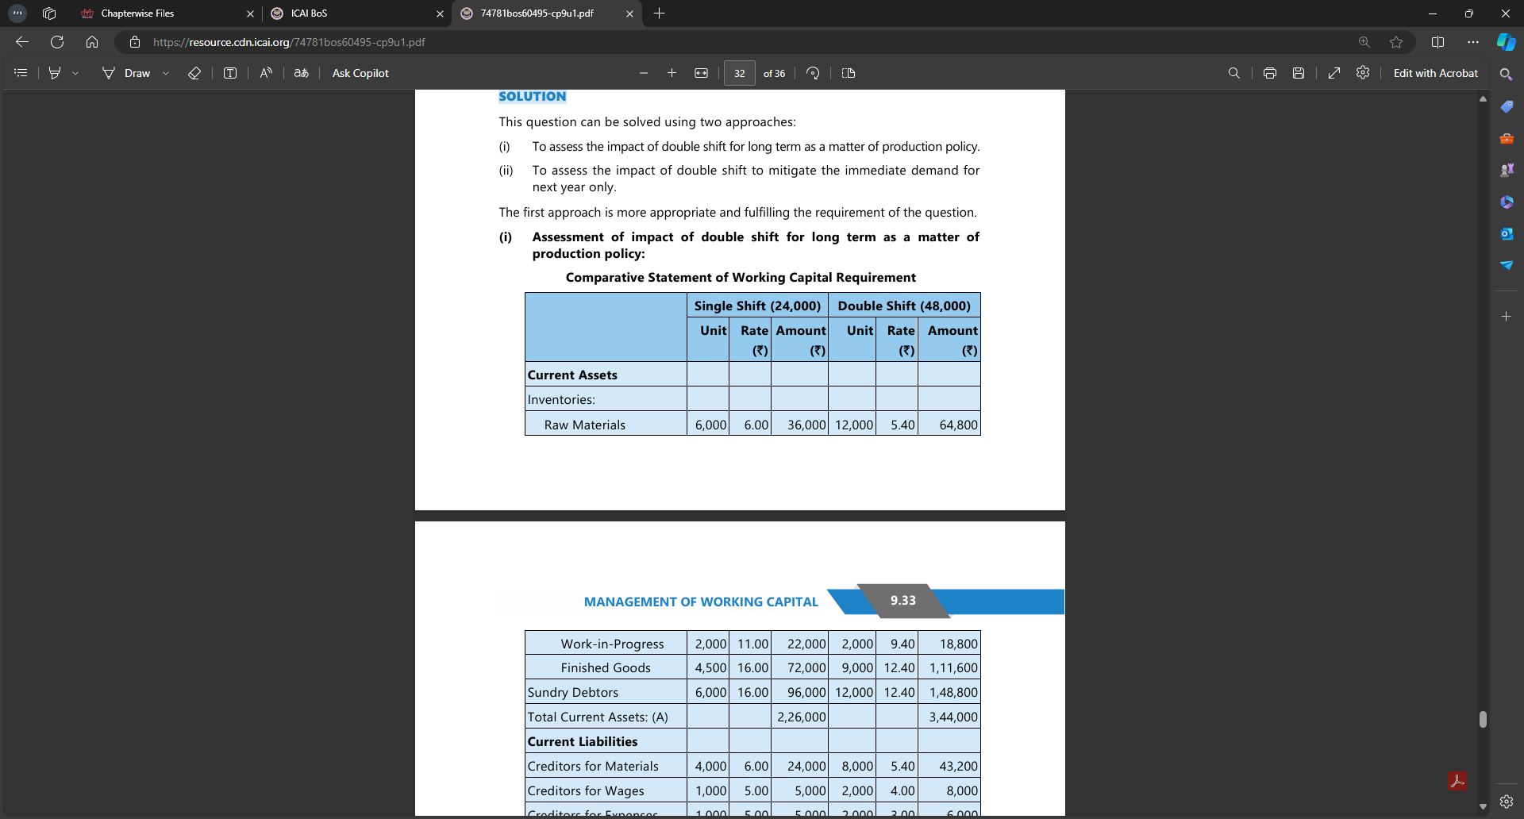1524x819 pixels.
Task: Toggle Fit to width view
Action: [702, 73]
